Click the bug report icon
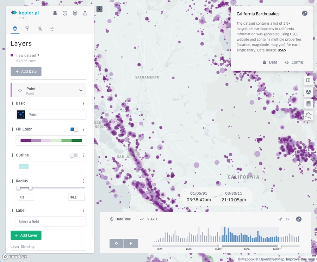Screen dimensions: 317x262 55,13
